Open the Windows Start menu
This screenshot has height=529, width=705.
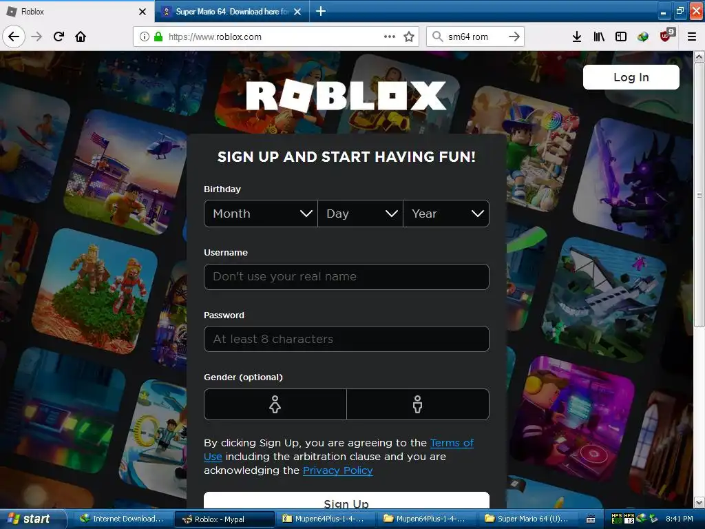pyautogui.click(x=33, y=519)
